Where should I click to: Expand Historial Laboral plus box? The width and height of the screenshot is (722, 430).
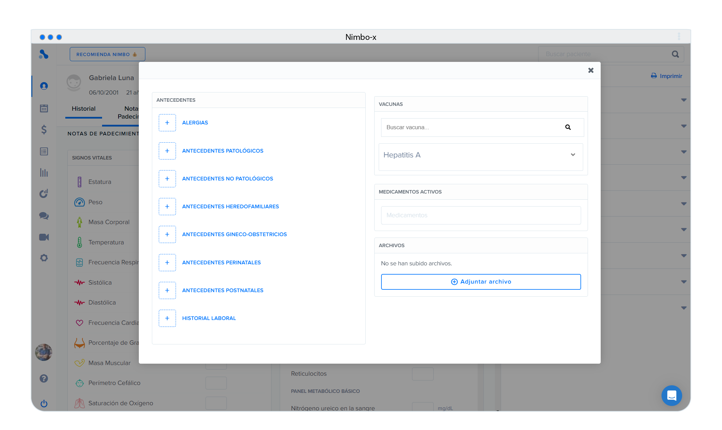click(167, 318)
